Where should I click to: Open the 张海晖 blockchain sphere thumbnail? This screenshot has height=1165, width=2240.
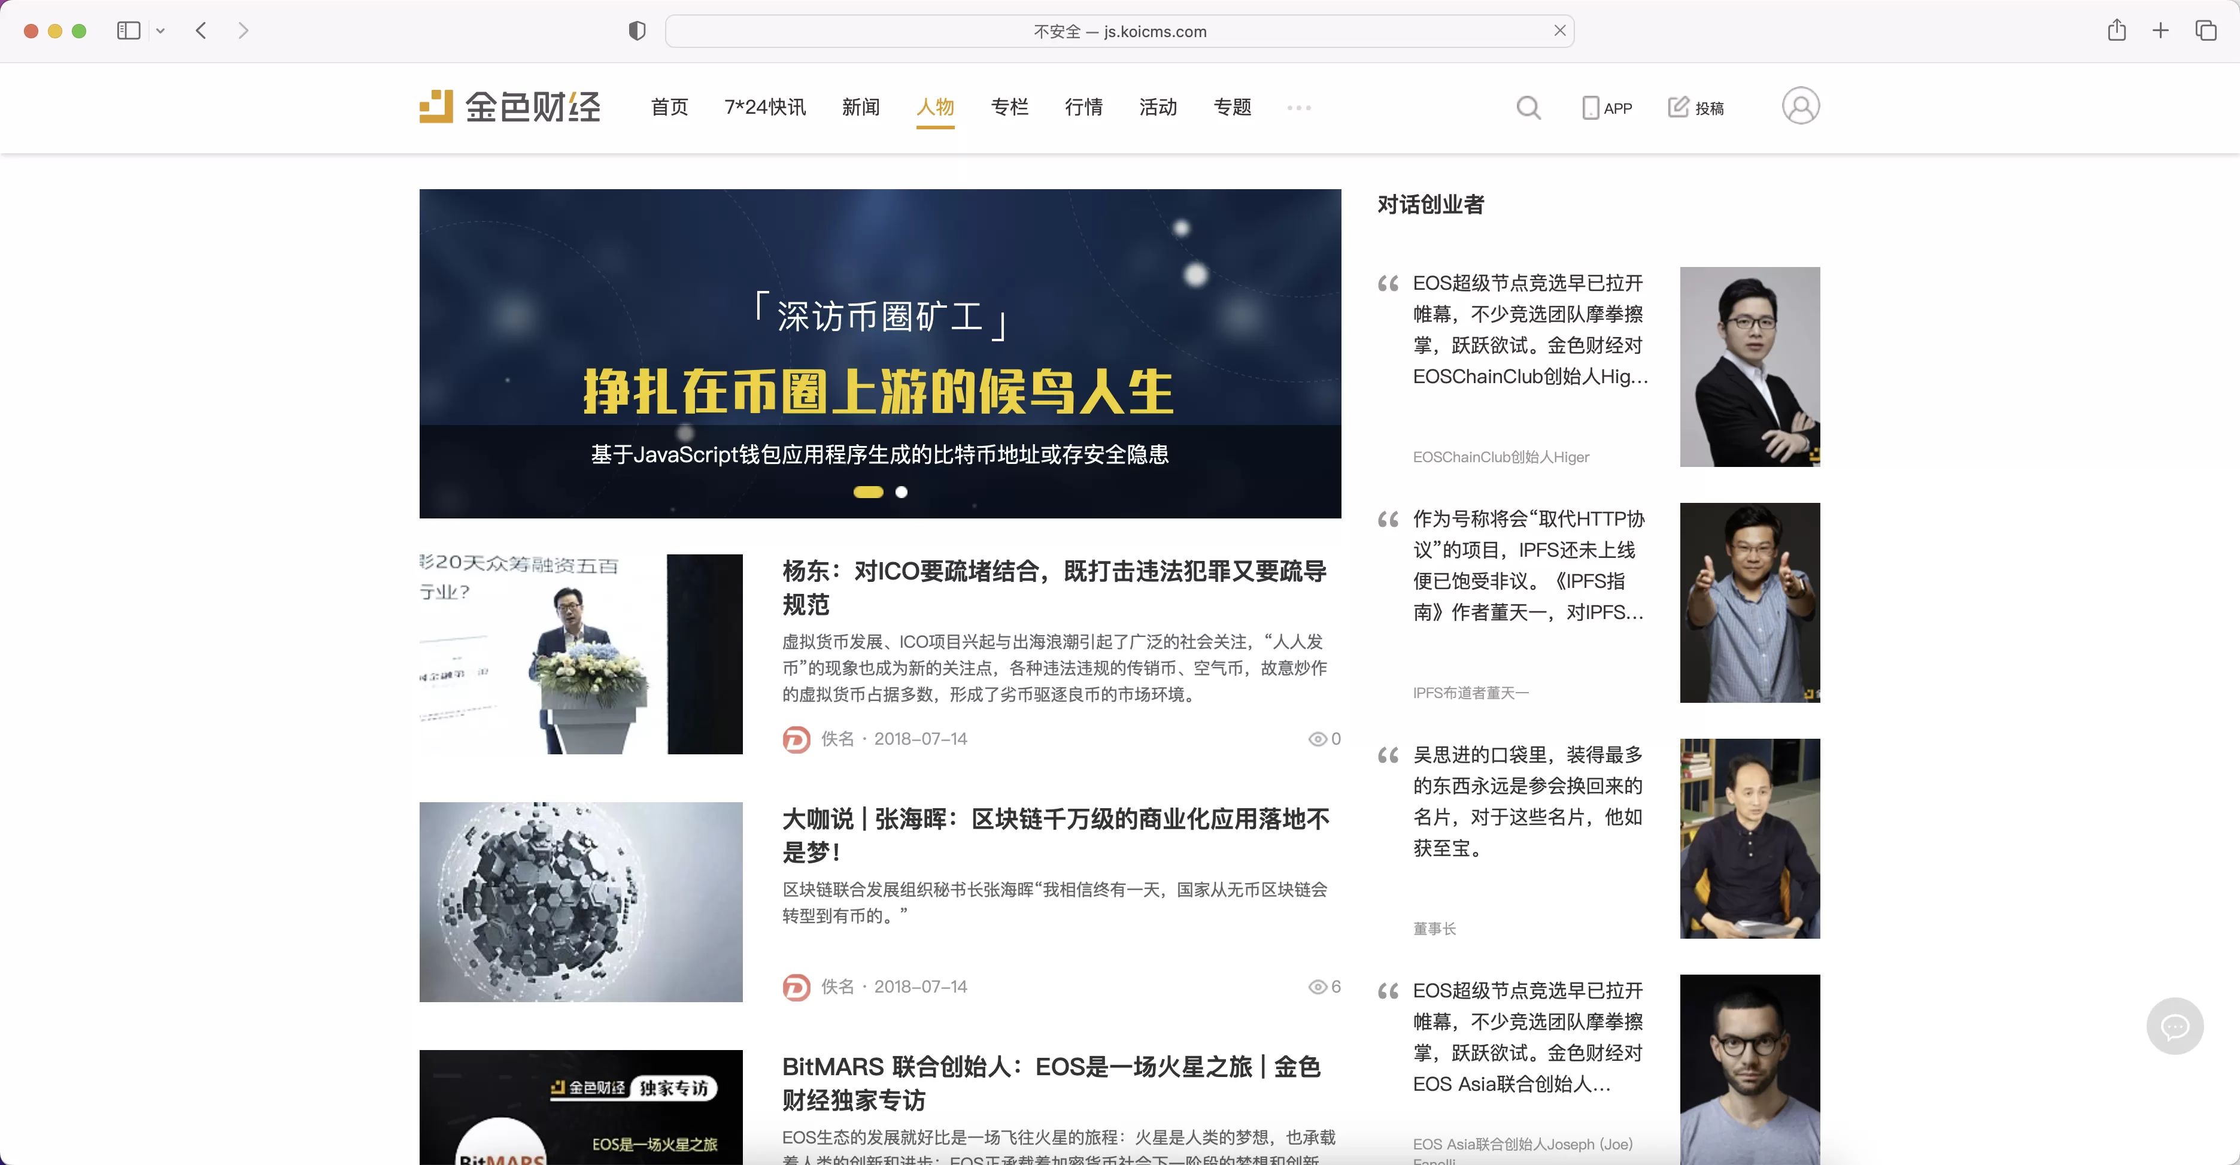coord(581,902)
